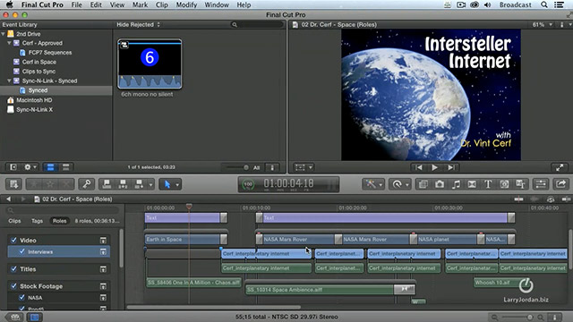Open the Select tool dropdown arrow

pyautogui.click(x=177, y=185)
